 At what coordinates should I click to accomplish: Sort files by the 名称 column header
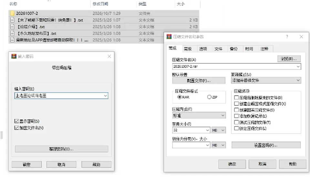click(13, 4)
